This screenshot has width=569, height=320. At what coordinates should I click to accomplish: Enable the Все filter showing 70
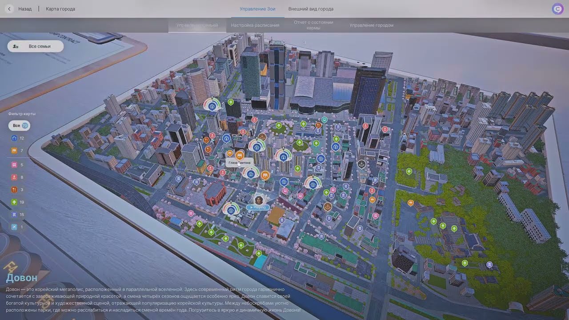tap(19, 126)
